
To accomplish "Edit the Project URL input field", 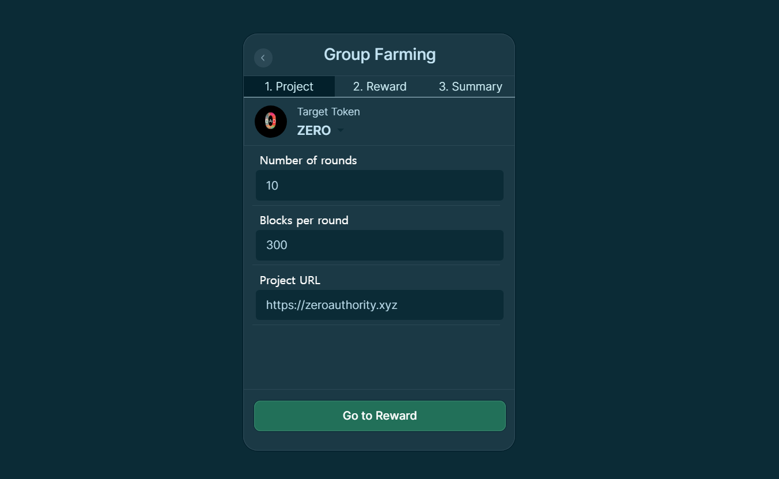I will (380, 305).
